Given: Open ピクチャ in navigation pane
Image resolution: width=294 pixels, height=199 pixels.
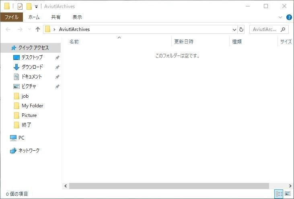Looking at the screenshot, I should pos(29,86).
